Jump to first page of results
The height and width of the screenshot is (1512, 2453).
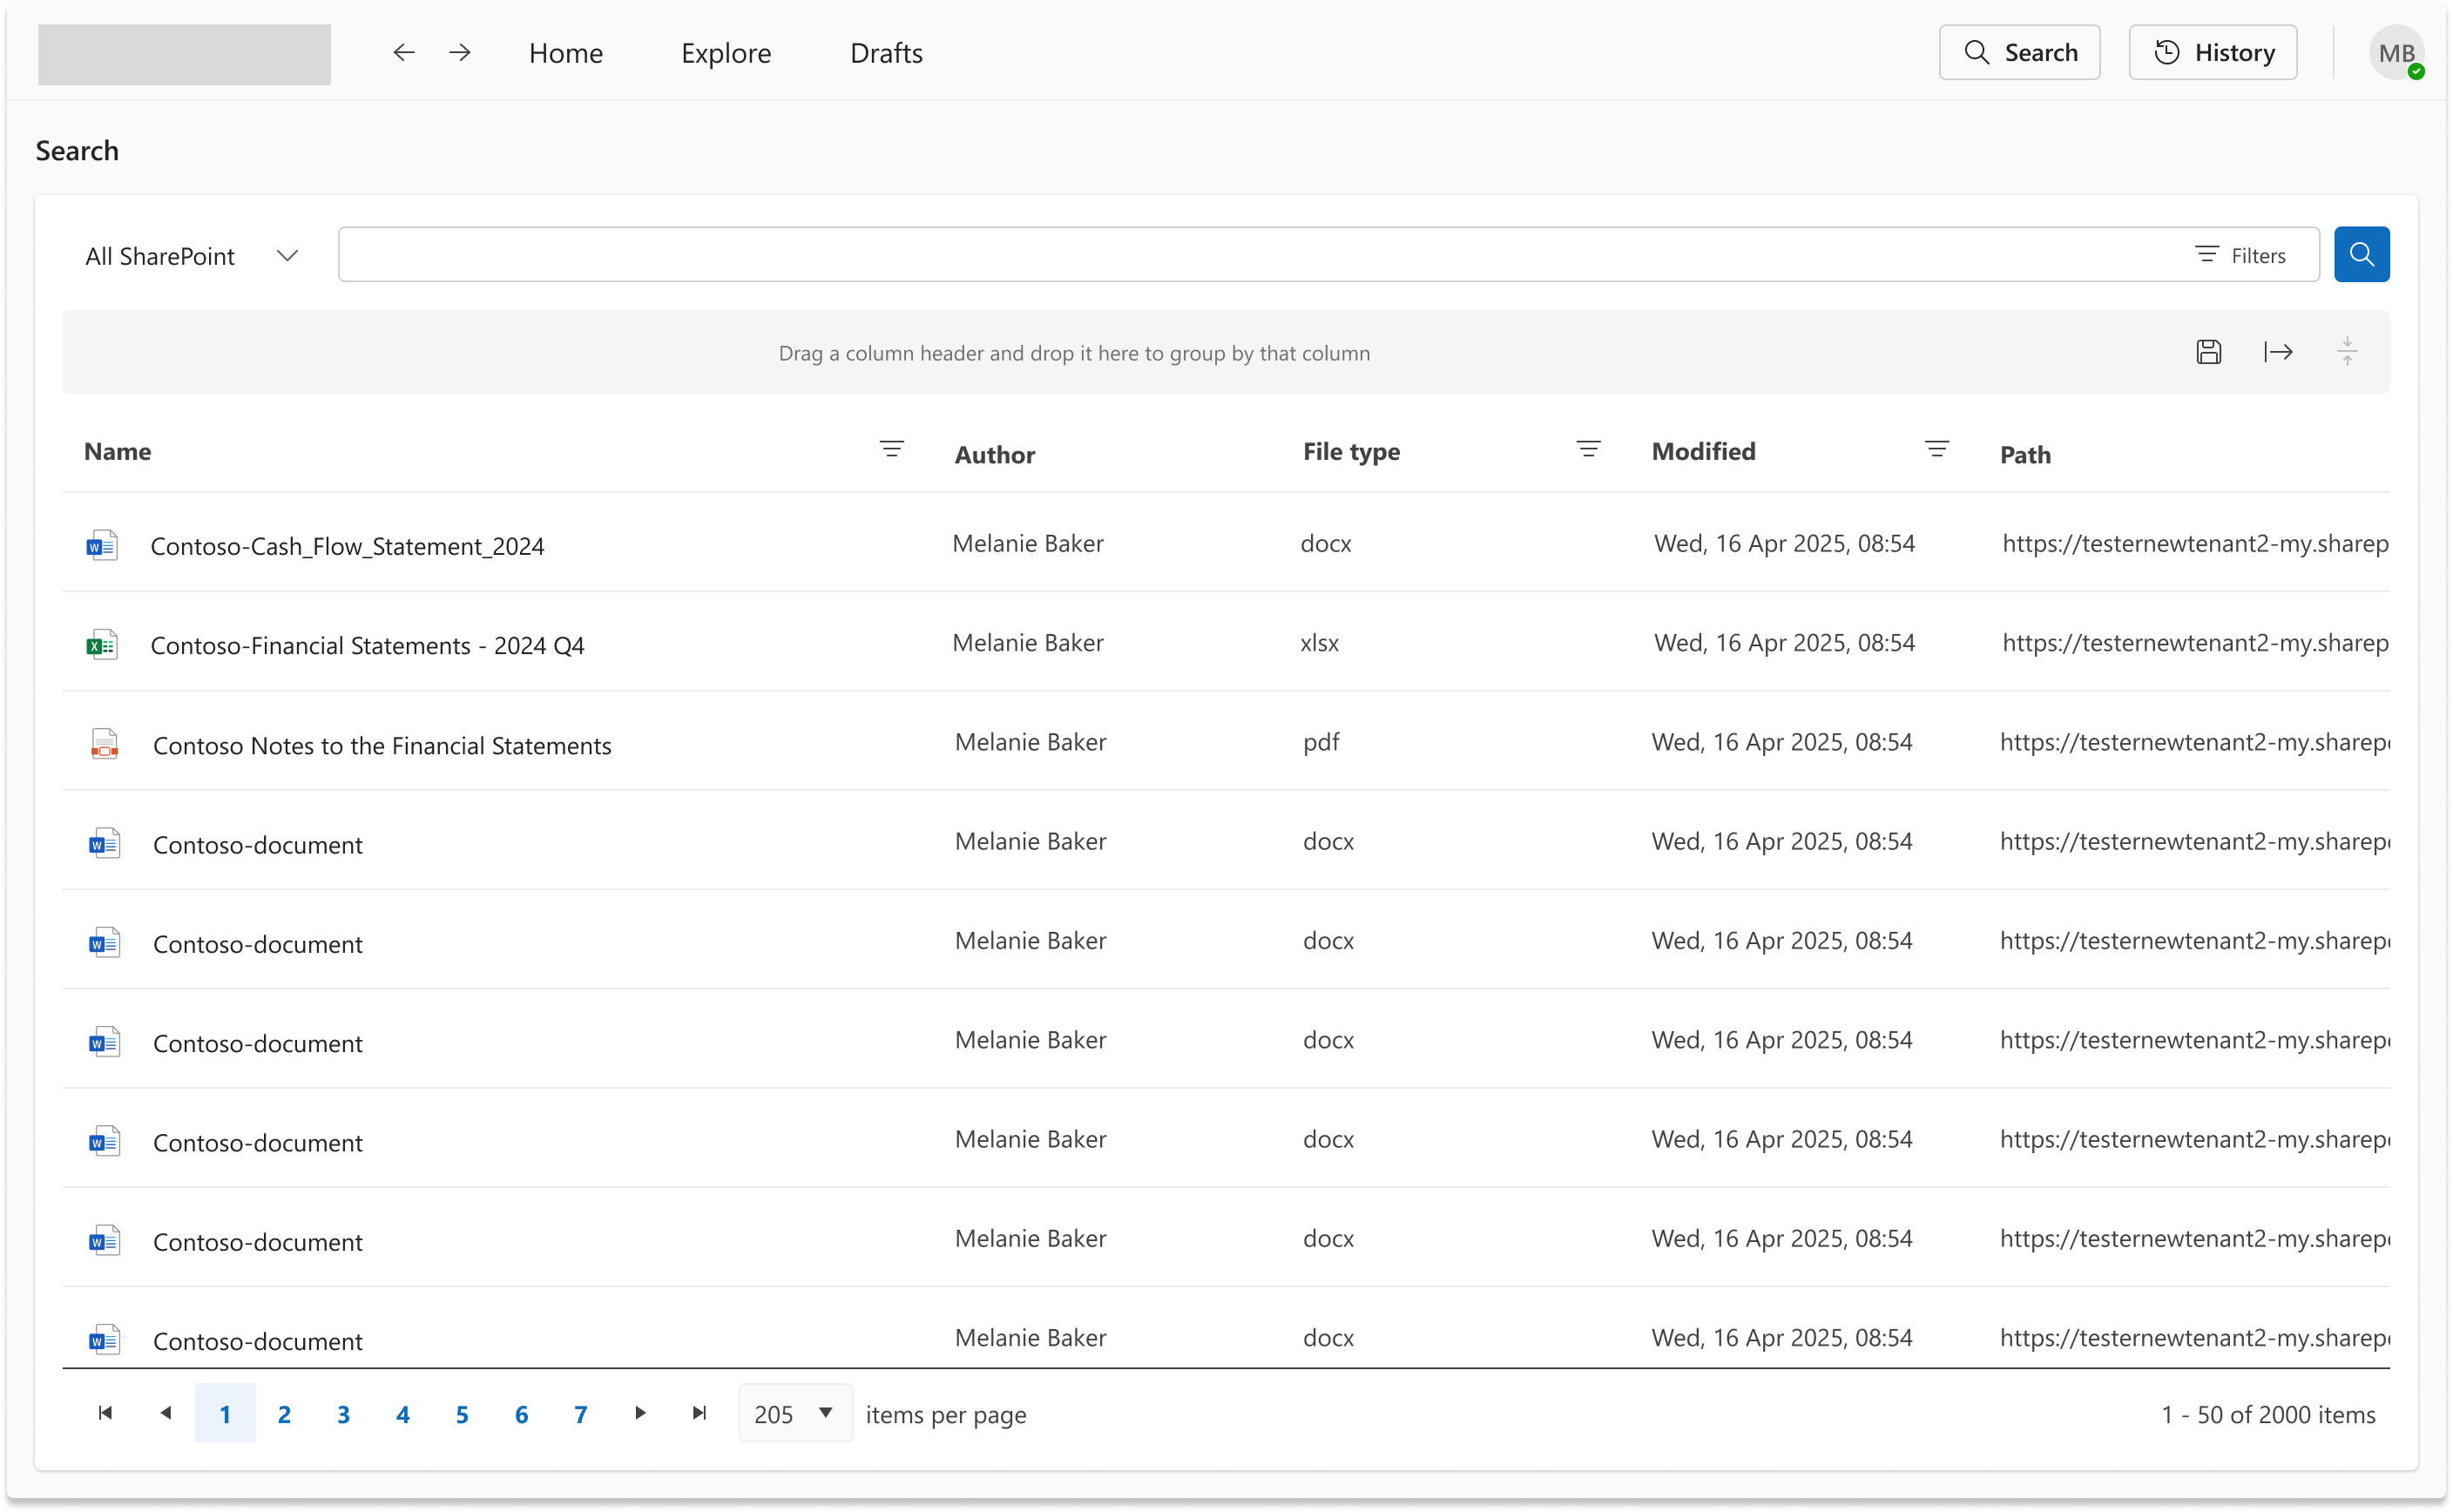coord(105,1412)
